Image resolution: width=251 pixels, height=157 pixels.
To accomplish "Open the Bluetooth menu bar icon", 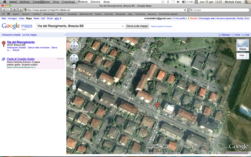I will [168, 2].
